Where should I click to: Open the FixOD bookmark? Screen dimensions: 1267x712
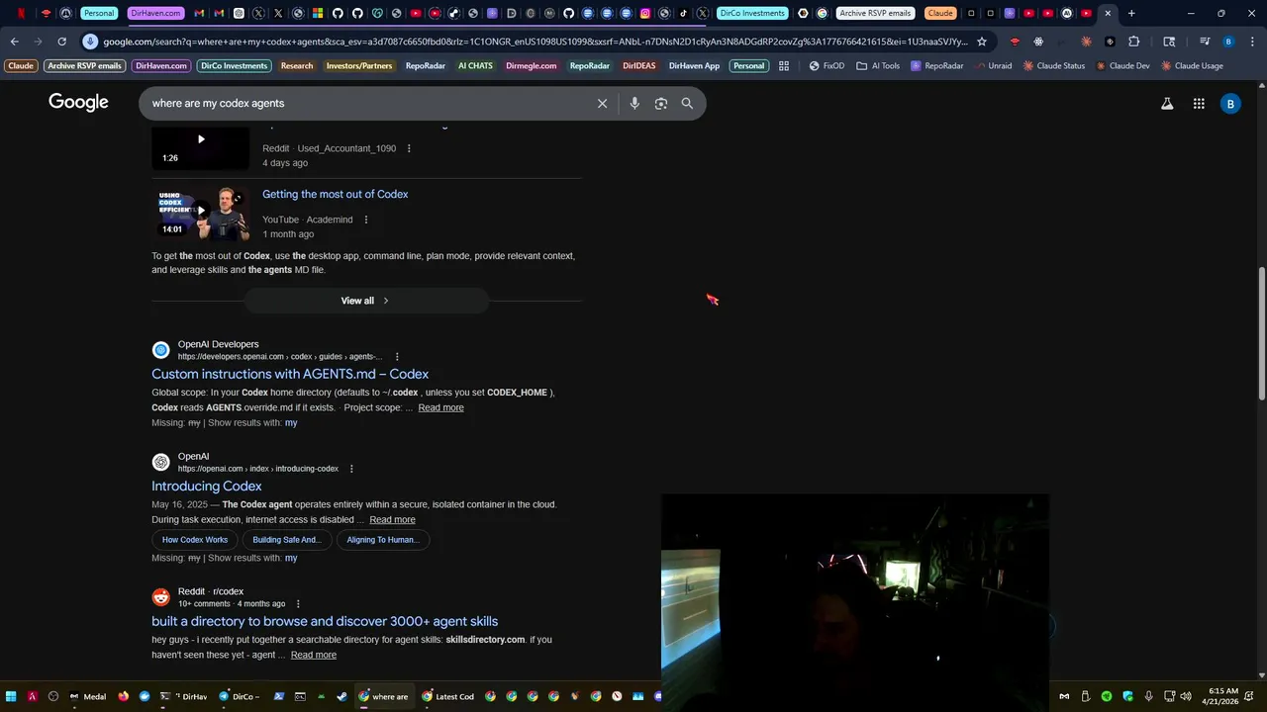827,65
